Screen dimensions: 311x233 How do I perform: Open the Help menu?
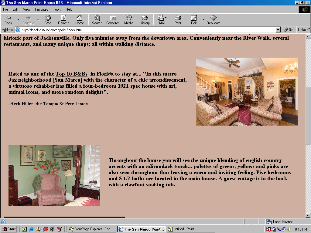click(x=69, y=9)
